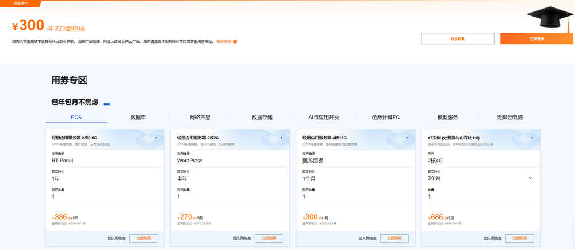Click the 1年 purchase duration
The height and width of the screenshot is (249, 575).
click(56, 178)
